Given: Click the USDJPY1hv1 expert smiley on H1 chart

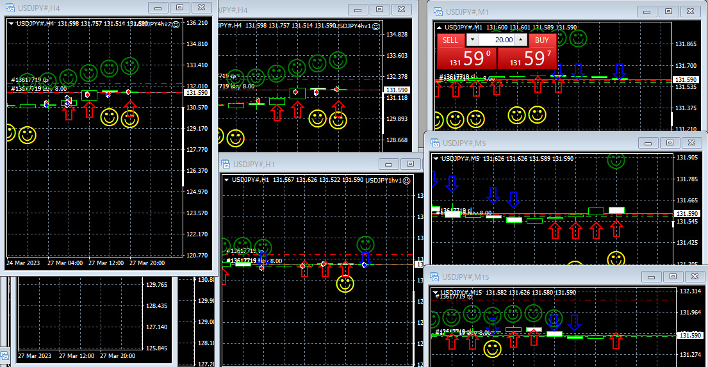Looking at the screenshot, I should (x=408, y=180).
